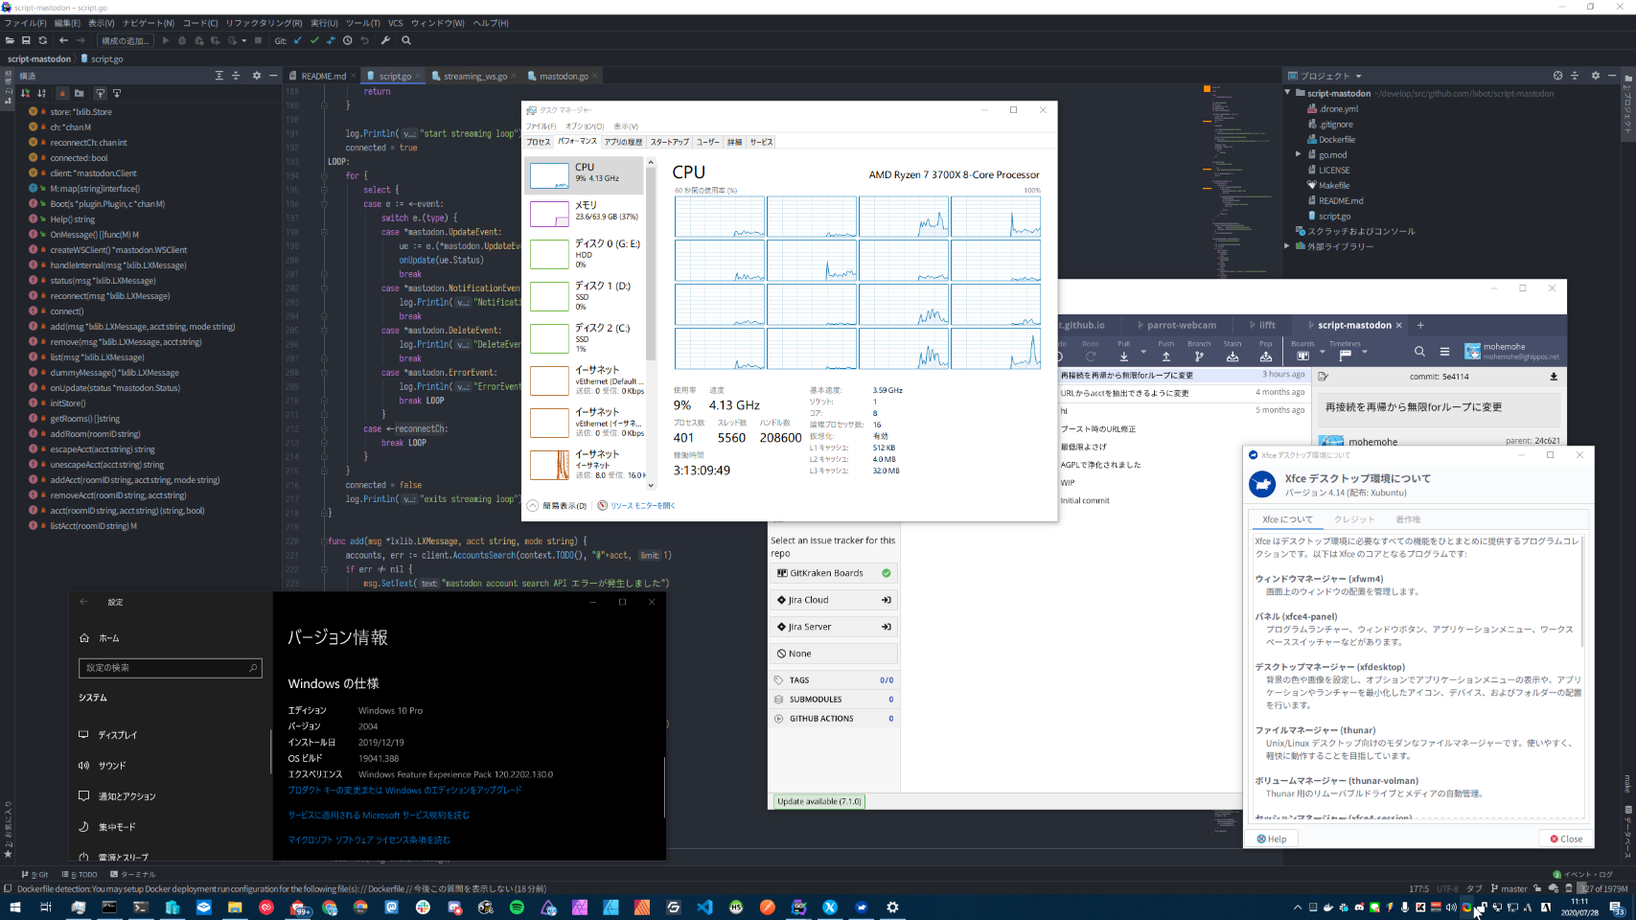Click Sort by visibility icon in Structure panel
The width and height of the screenshot is (1636, 920).
[26, 93]
